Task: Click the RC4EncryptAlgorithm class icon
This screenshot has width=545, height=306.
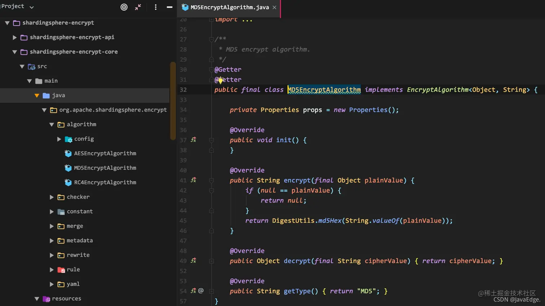Action: coord(68,182)
